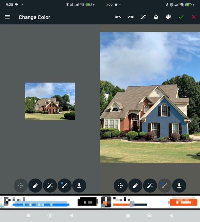Tap the black button in left ad banner
Screen dimensions: 200x222
88,201
